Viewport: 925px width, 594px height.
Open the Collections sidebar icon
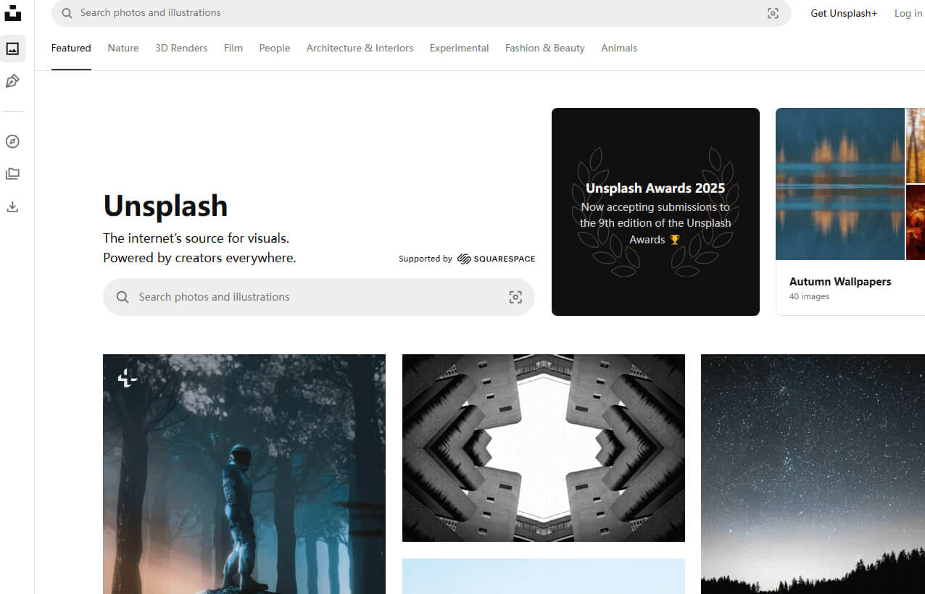(12, 174)
